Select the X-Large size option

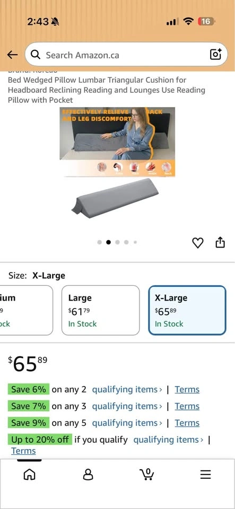[187, 310]
